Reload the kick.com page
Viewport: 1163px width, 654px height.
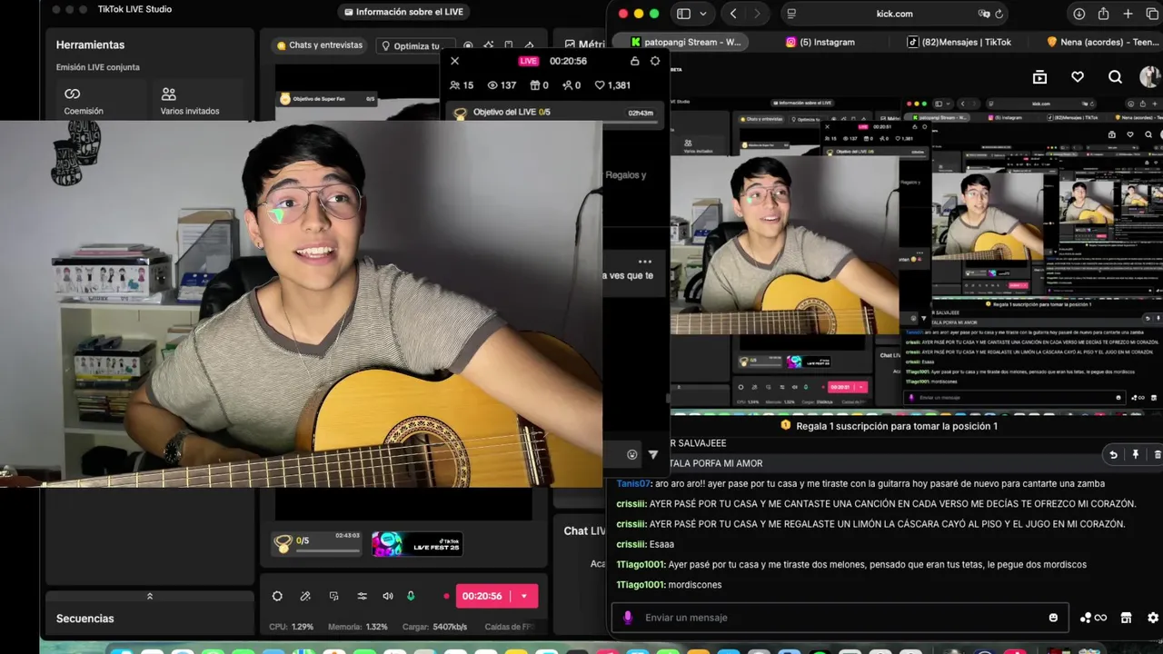999,14
